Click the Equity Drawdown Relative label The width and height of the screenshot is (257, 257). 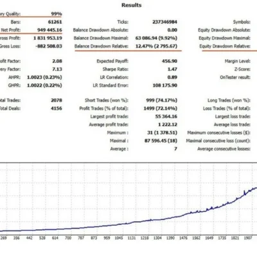(x=225, y=46)
